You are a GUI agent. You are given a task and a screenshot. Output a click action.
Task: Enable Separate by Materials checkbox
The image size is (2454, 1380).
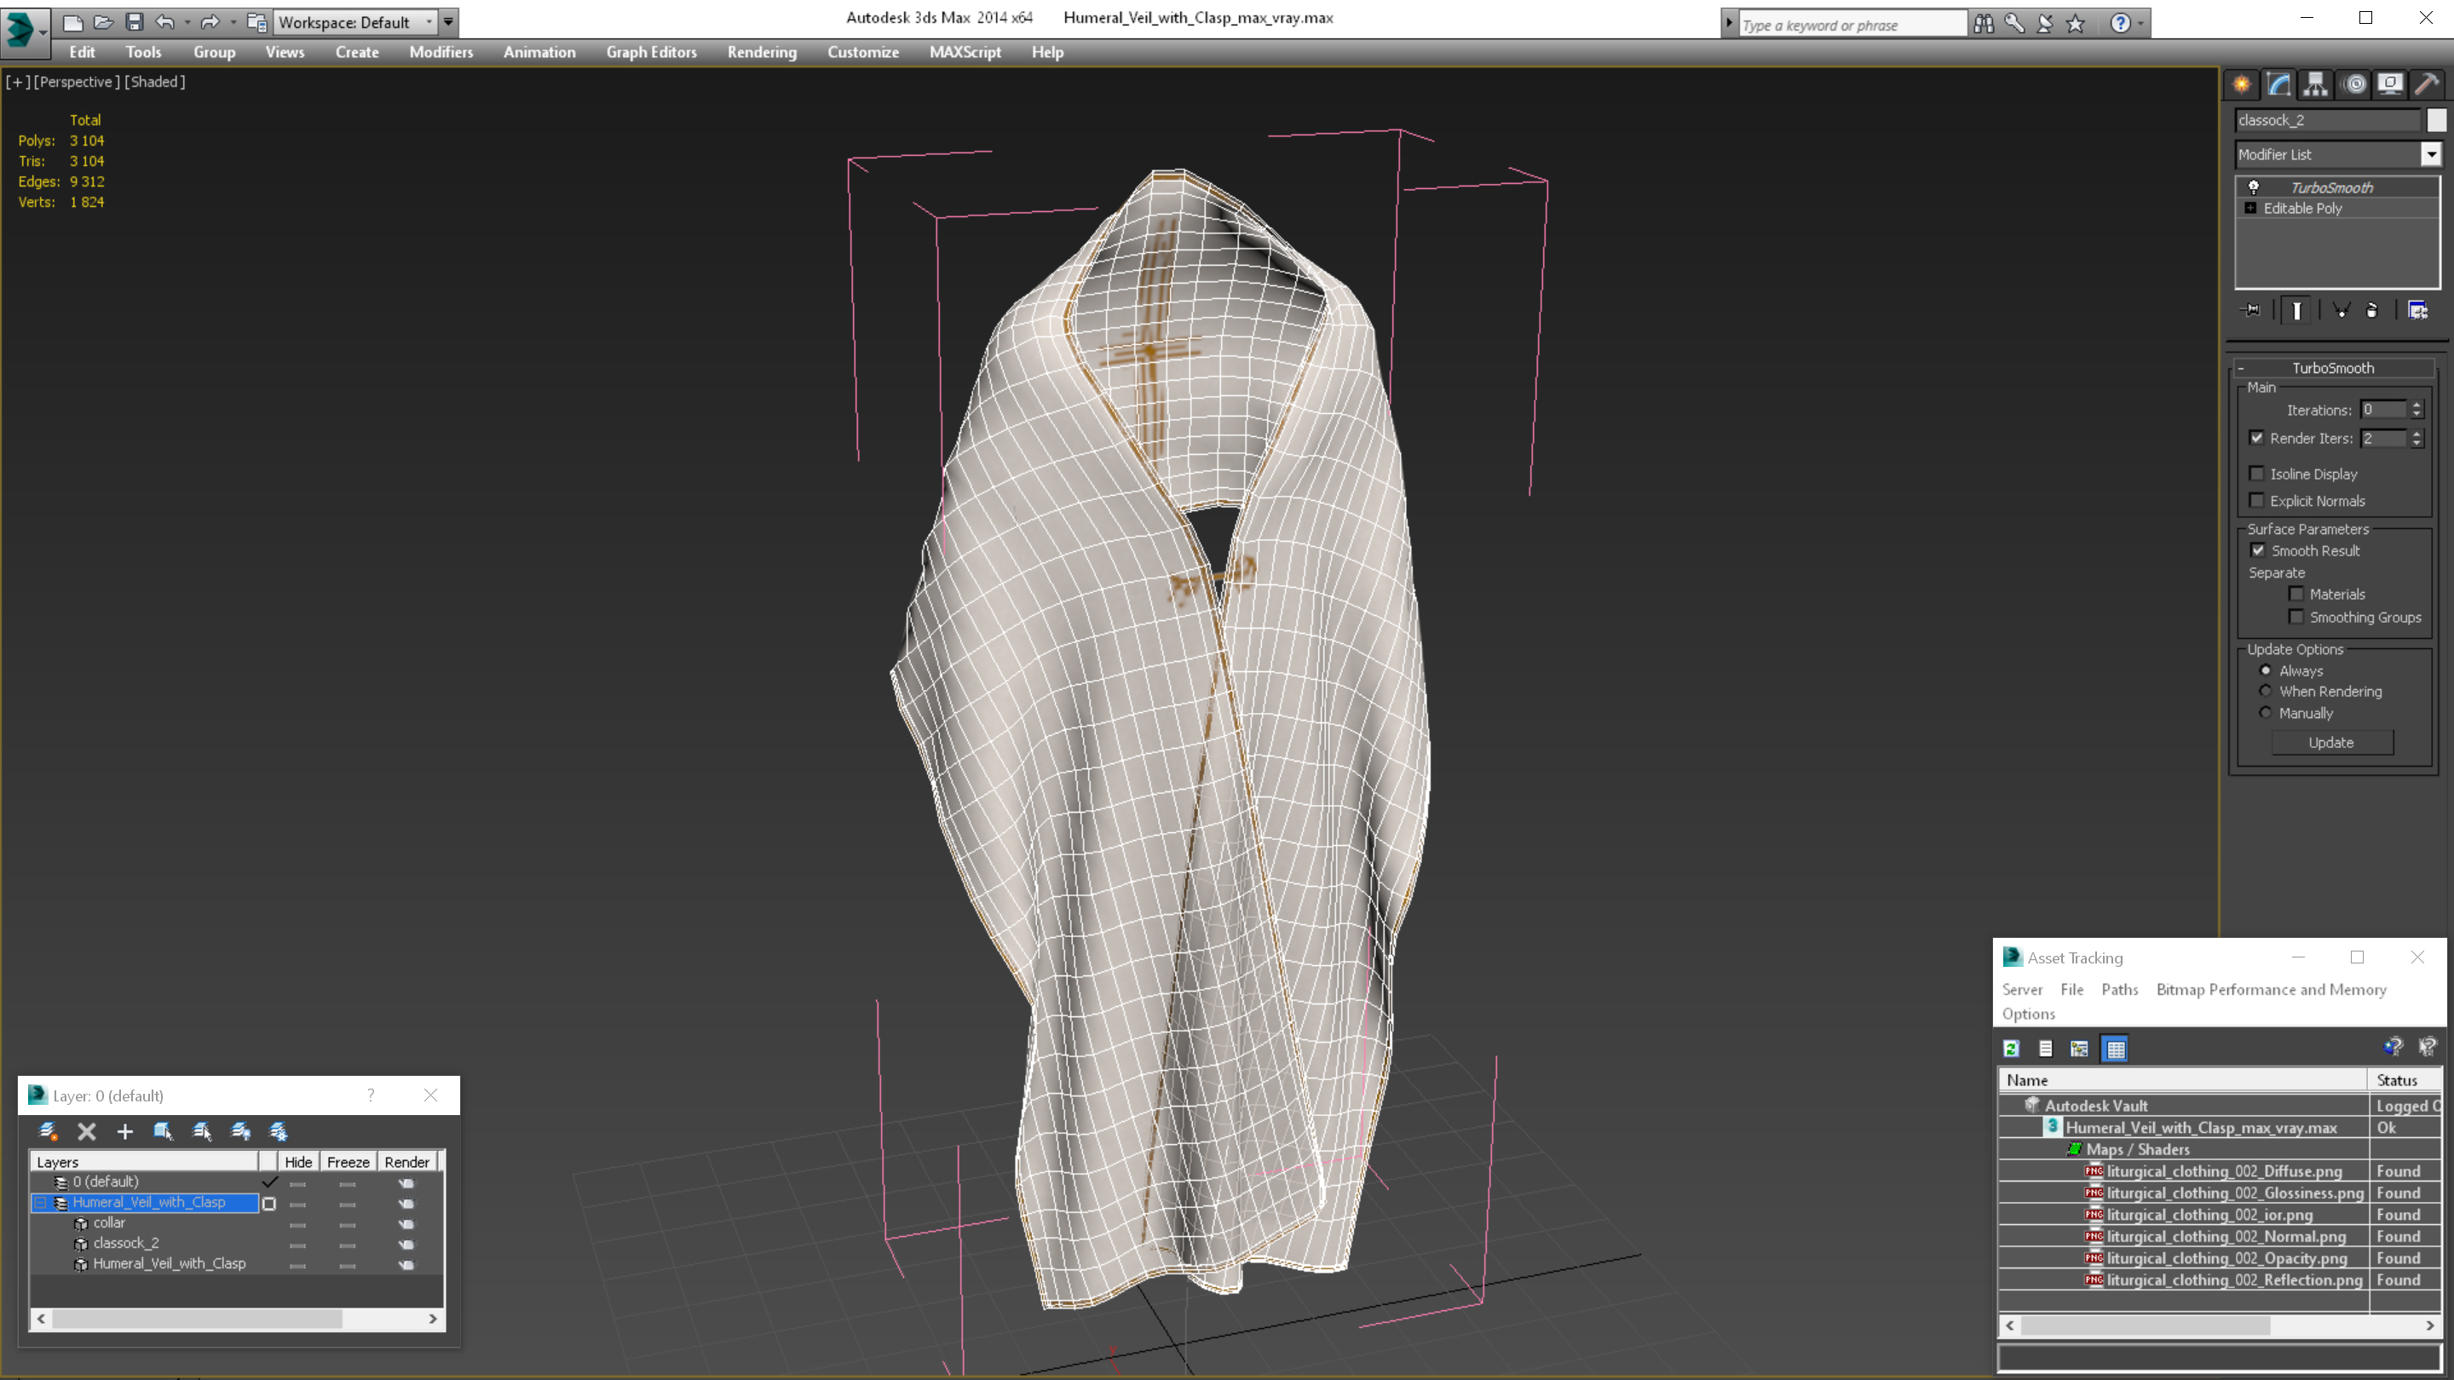tap(2297, 595)
